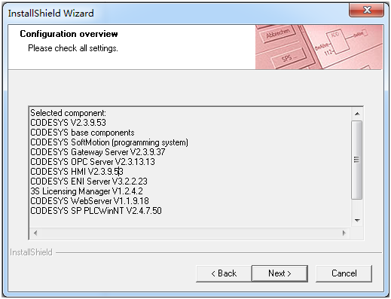Click the CODESYS SoftMotion programming system line
391x299 pixels.
[x=109, y=142]
